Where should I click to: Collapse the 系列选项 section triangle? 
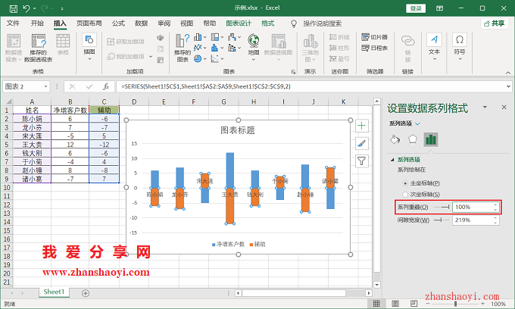(392, 160)
